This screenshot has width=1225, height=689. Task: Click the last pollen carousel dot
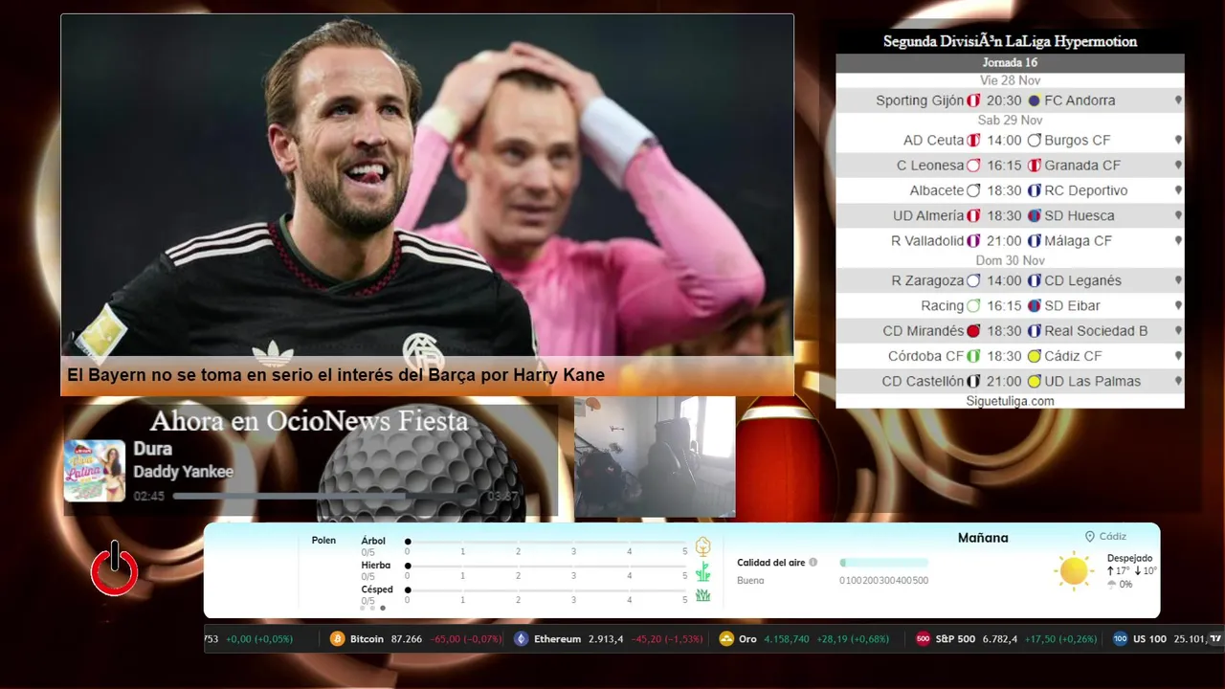tap(383, 608)
